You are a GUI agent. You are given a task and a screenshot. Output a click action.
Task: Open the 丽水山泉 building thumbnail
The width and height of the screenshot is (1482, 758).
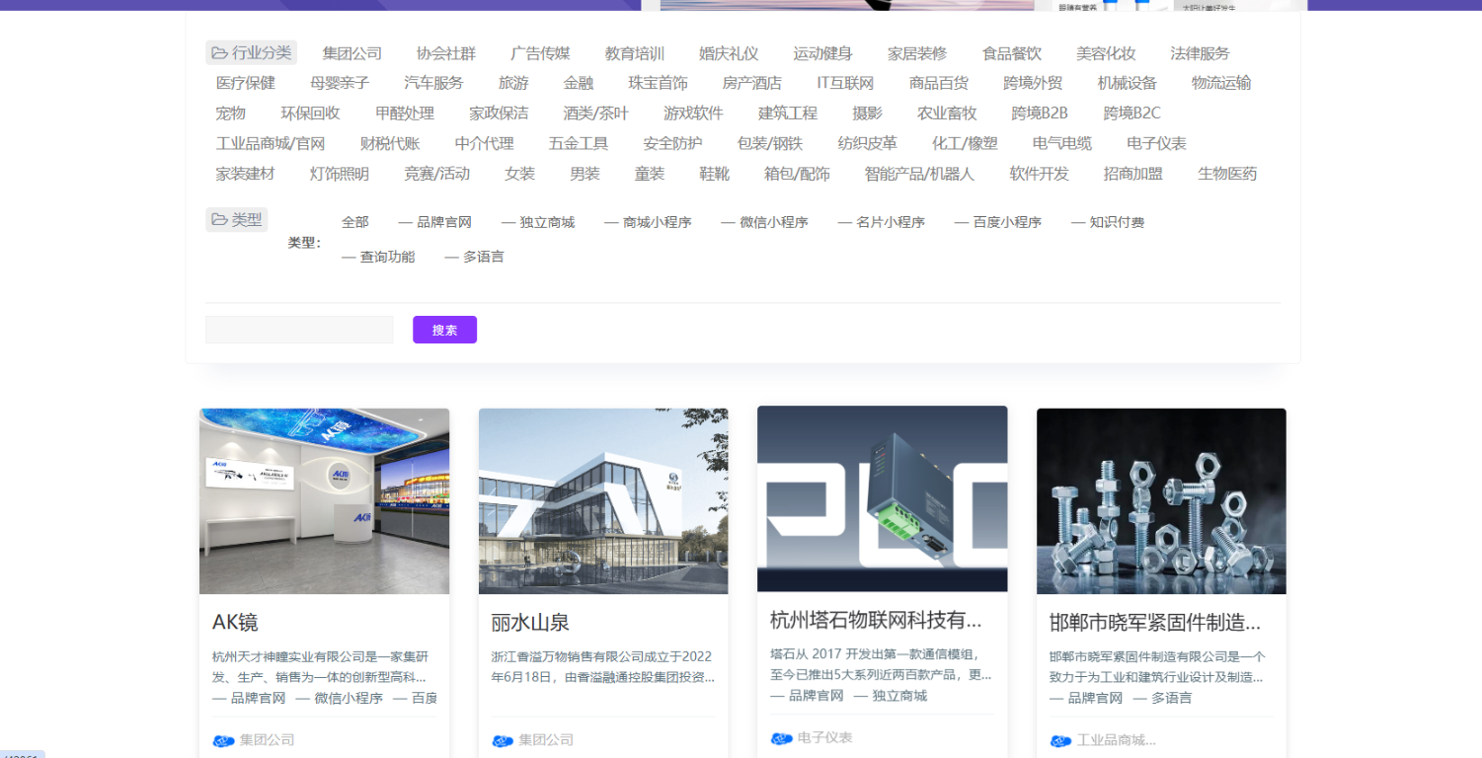pyautogui.click(x=603, y=501)
